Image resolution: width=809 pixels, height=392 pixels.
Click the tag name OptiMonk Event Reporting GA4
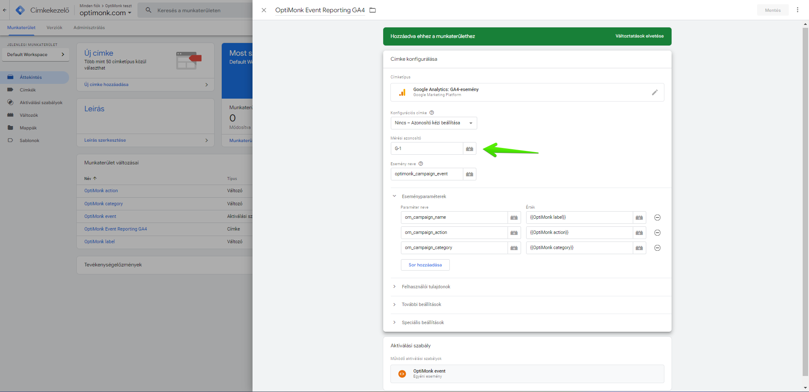point(320,10)
